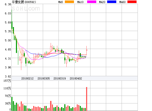Click the MA20 legend label
152x111 pixels.
pos(102,2)
